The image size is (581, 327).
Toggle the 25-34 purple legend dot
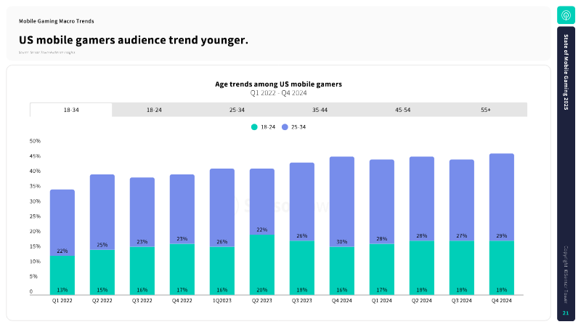pyautogui.click(x=285, y=127)
